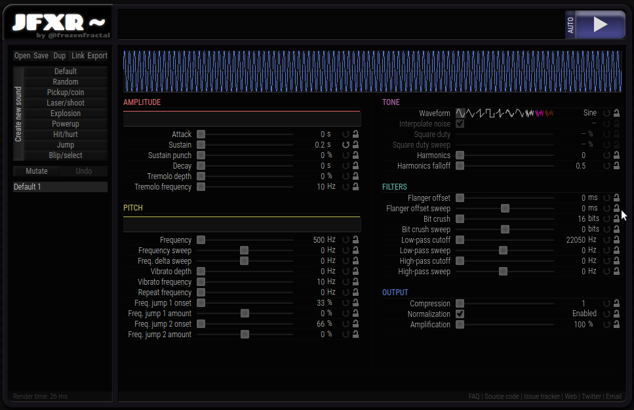Toggle the lock for Low-pass cutoff
This screenshot has width=634, height=410.
click(x=616, y=240)
